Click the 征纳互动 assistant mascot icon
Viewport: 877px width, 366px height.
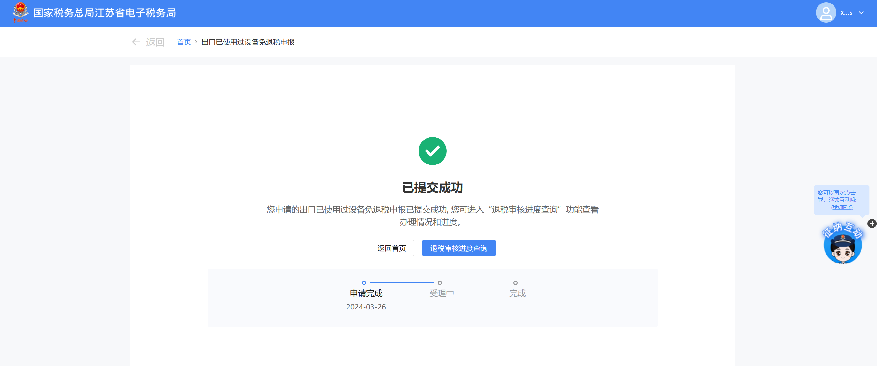[842, 245]
